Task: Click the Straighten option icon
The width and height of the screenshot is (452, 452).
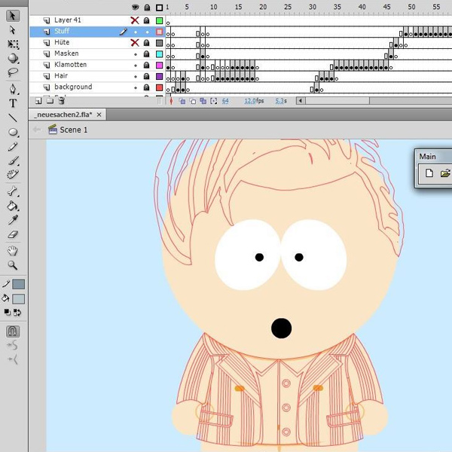Action: [x=13, y=359]
